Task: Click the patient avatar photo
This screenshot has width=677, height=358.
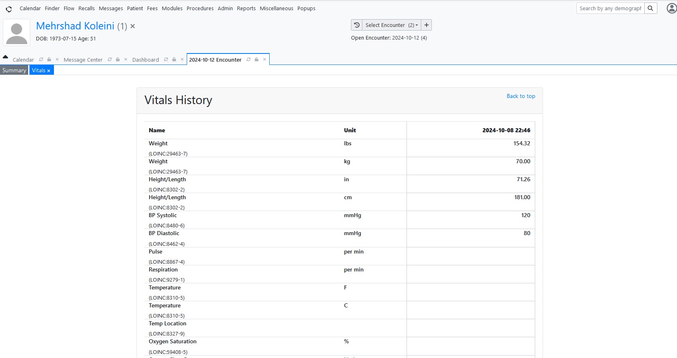Action: (x=17, y=33)
